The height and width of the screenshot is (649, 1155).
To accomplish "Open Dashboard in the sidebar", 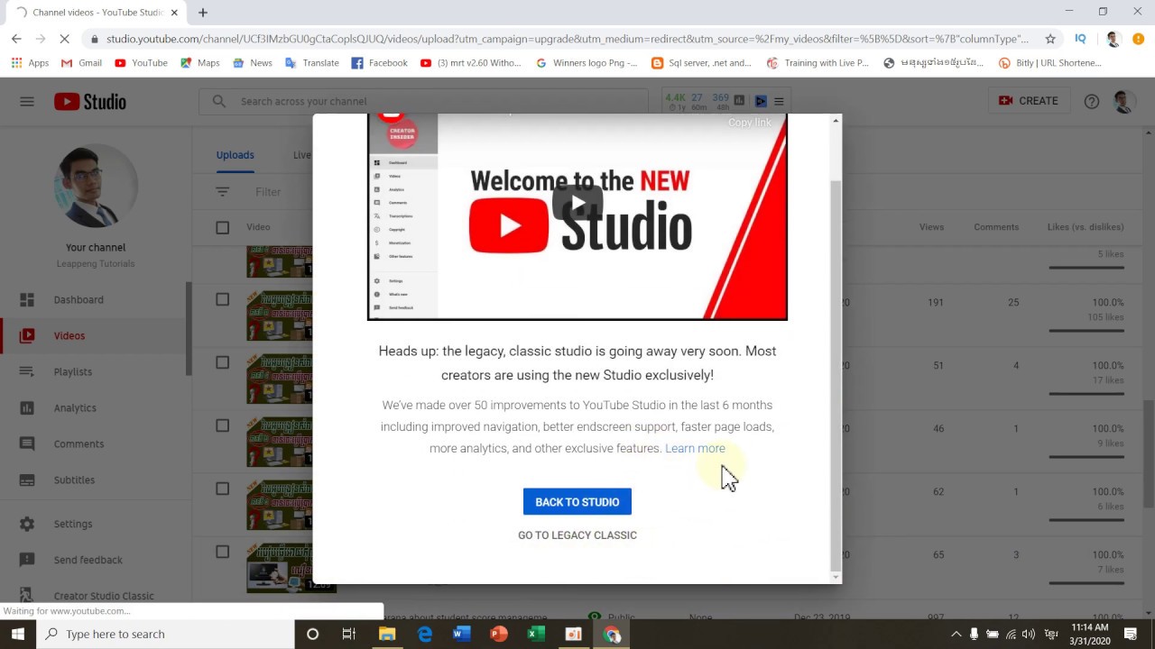I will click(79, 299).
